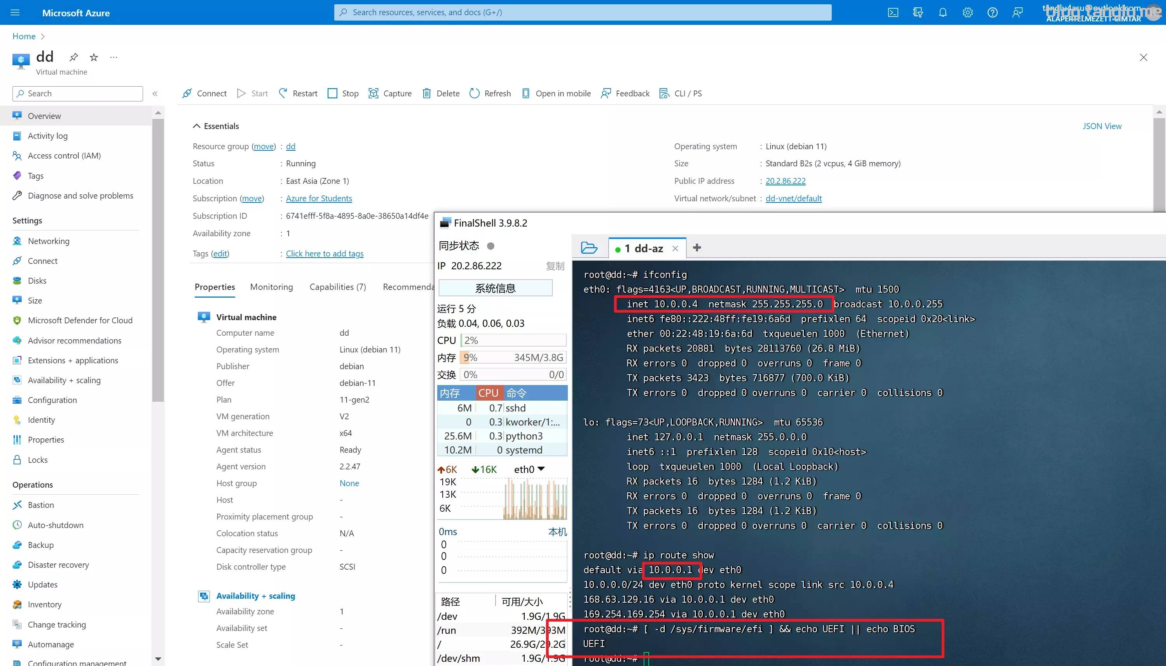
Task: Close the dd-az terminal tab
Action: point(675,248)
